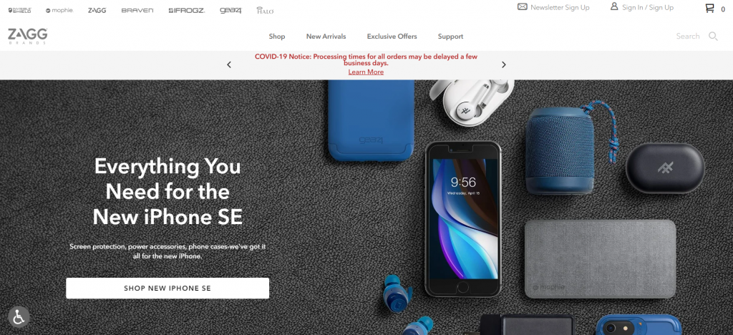Viewport: 733px width, 335px height.
Task: Click the ZAGG Brands main logo
Action: click(x=28, y=36)
